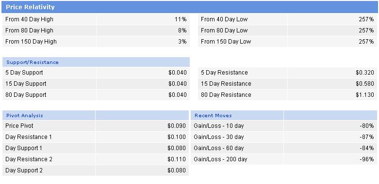Click the 15 Day Resistance label
Screen dimensions: 379x184
[x=226, y=84]
